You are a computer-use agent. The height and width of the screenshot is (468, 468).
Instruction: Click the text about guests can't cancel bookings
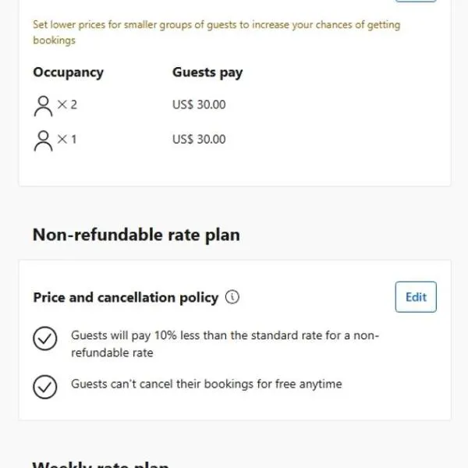tap(206, 384)
